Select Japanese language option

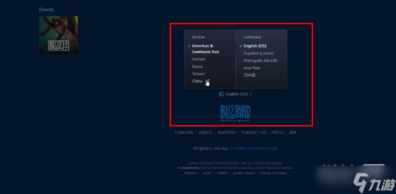(250, 75)
